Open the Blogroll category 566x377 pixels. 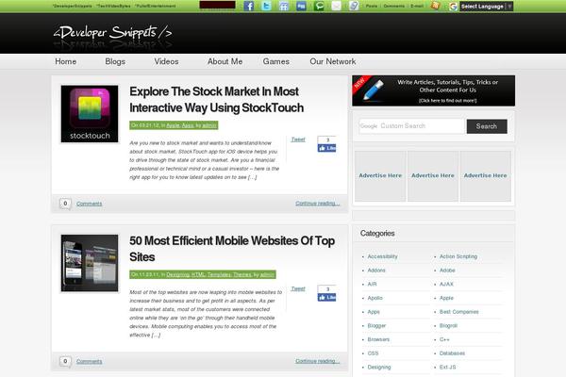pos(448,326)
